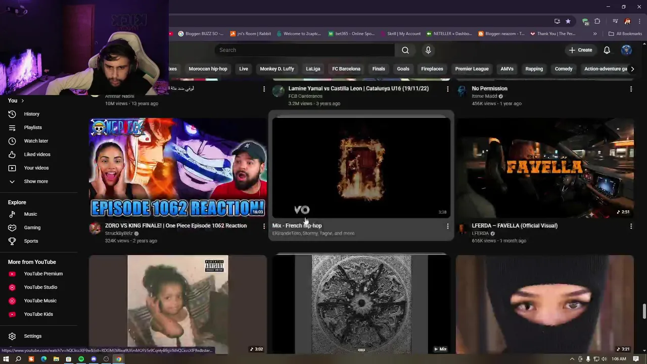Open the notifications bell

[607, 50]
